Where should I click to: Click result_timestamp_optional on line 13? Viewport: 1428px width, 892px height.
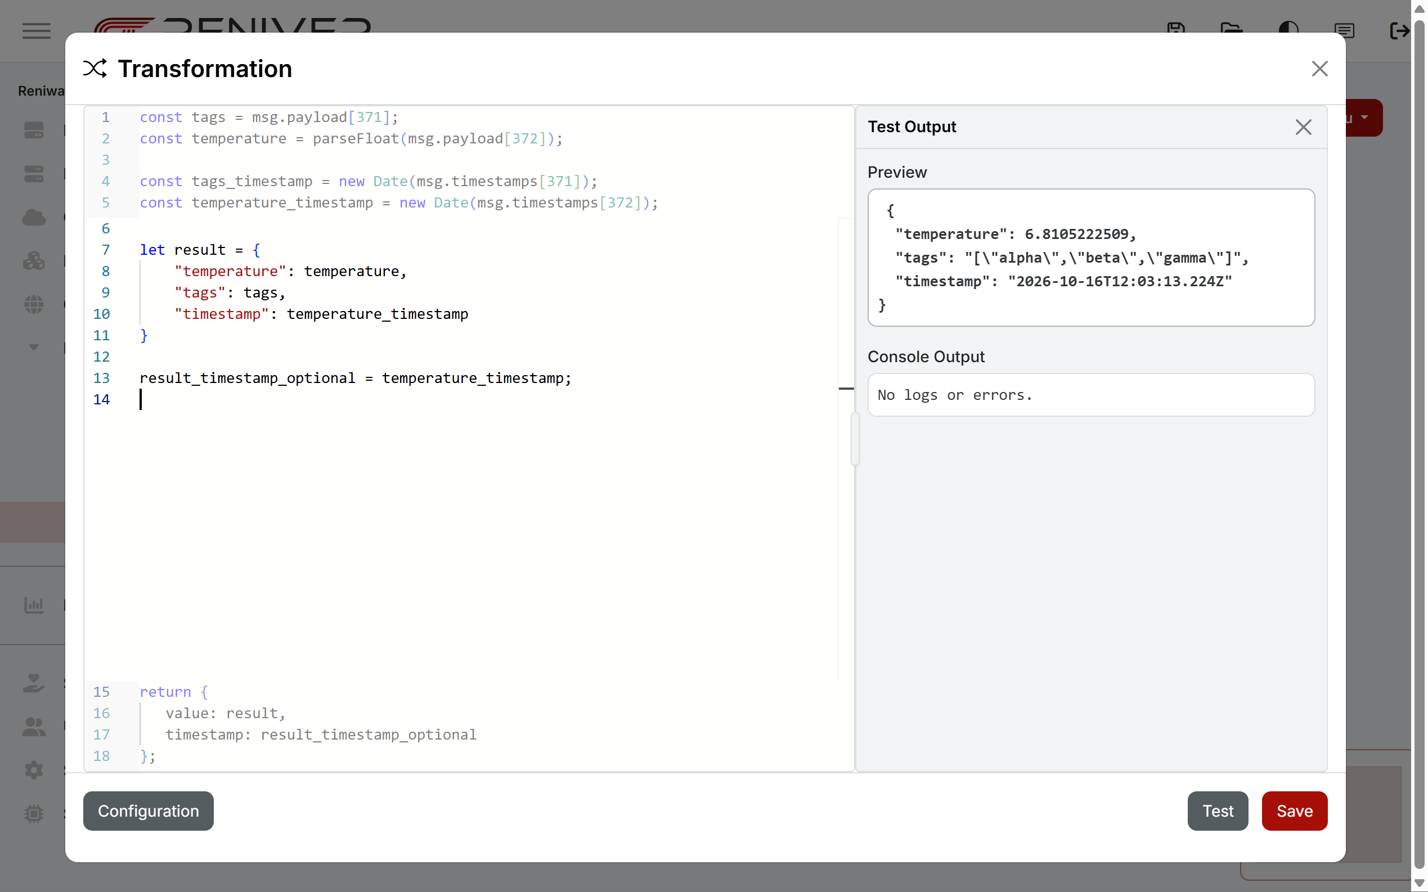(x=246, y=378)
